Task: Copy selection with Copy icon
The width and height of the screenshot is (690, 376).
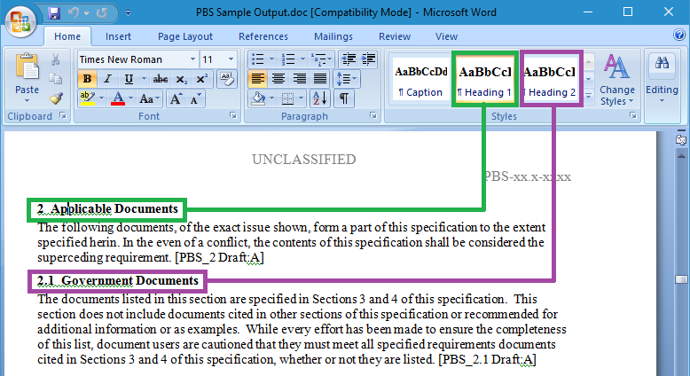Action: point(56,79)
